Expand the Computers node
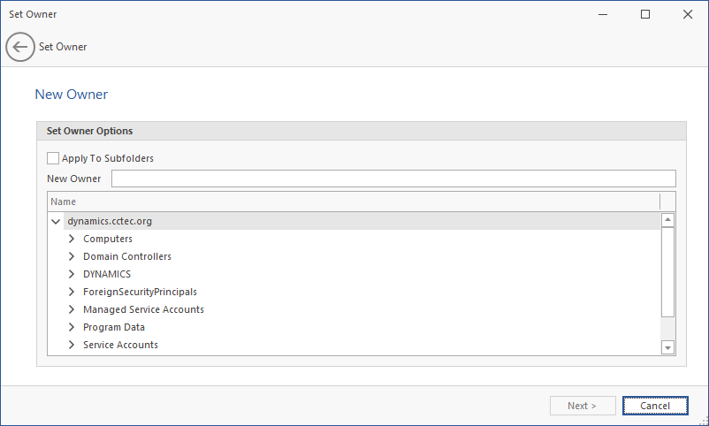Viewport: 709px width, 426px height. 72,239
